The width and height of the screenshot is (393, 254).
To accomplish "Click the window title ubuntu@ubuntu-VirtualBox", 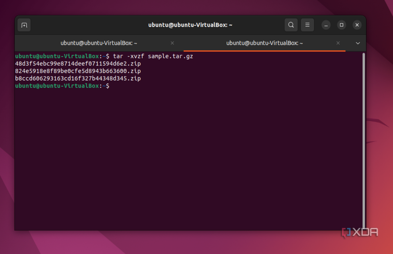I will tap(190, 25).
